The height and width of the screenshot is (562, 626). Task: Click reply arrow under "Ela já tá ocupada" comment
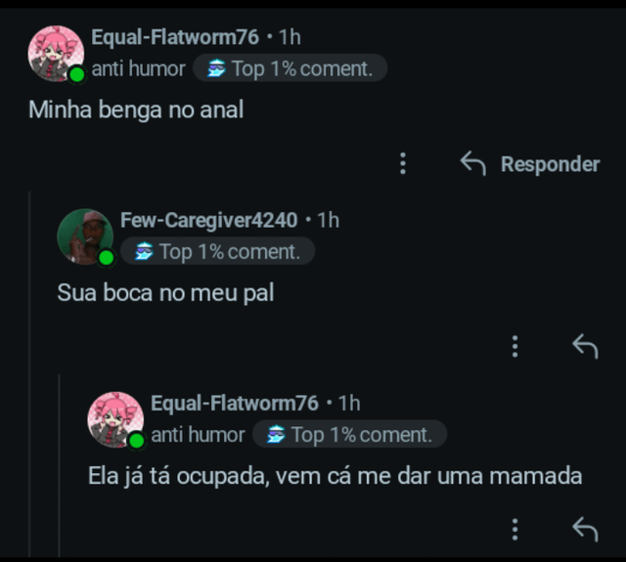584,529
